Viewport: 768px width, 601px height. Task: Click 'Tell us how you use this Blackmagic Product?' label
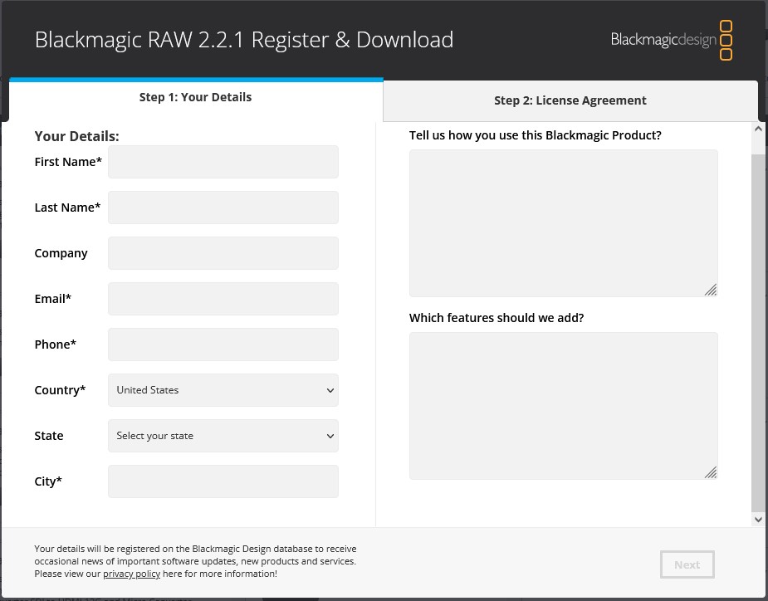click(535, 135)
